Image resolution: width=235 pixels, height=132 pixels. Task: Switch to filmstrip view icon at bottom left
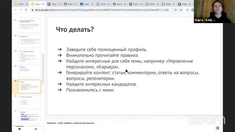click(19, 129)
